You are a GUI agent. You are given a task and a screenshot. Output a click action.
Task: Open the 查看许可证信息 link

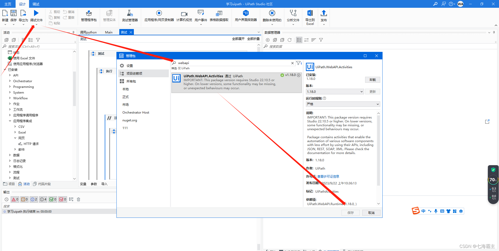click(x=328, y=176)
